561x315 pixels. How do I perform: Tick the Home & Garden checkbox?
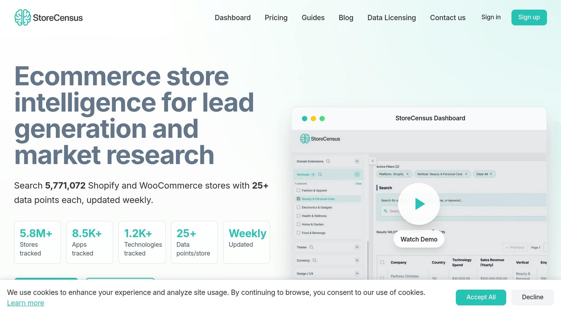coord(299,224)
